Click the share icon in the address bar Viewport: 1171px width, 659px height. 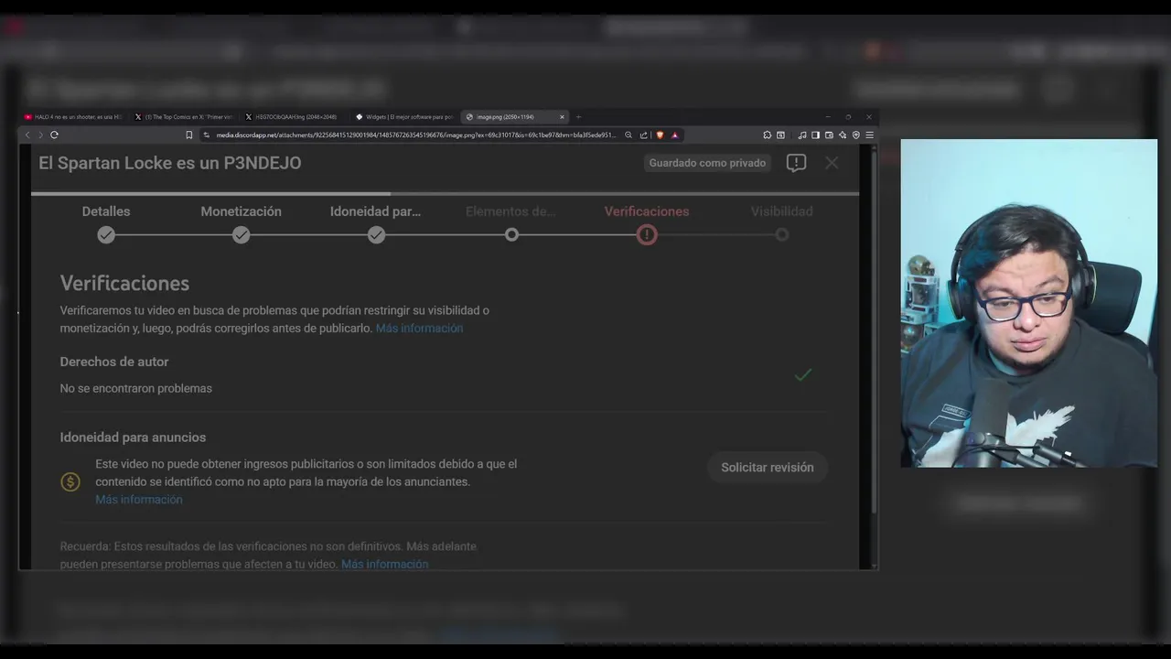click(x=643, y=135)
